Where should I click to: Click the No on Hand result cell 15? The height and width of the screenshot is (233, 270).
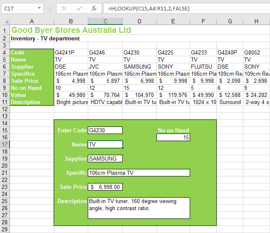click(x=173, y=137)
